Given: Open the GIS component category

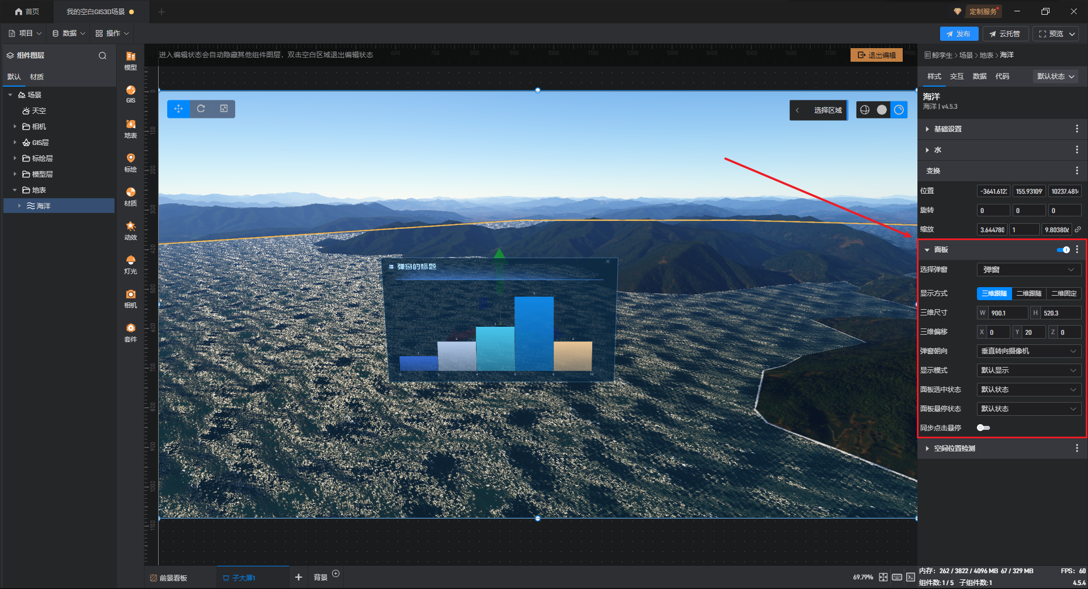Looking at the screenshot, I should click(130, 94).
